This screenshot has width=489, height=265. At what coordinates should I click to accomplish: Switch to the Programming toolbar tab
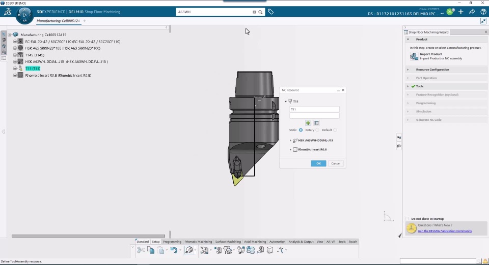(x=172, y=242)
